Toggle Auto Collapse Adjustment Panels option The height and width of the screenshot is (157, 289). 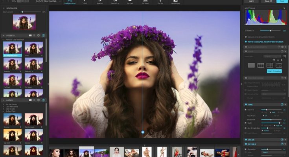click(x=246, y=41)
